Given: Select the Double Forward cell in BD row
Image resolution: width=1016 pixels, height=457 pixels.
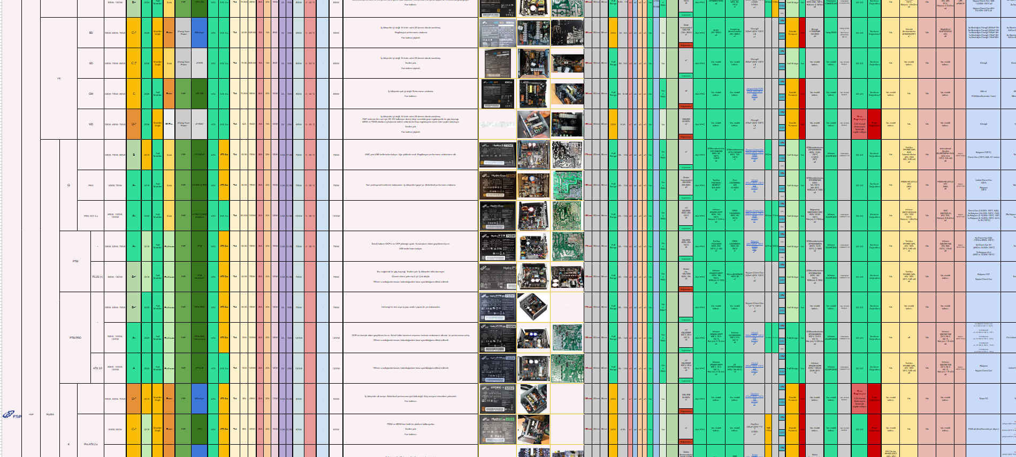Looking at the screenshot, I should pos(792,33).
